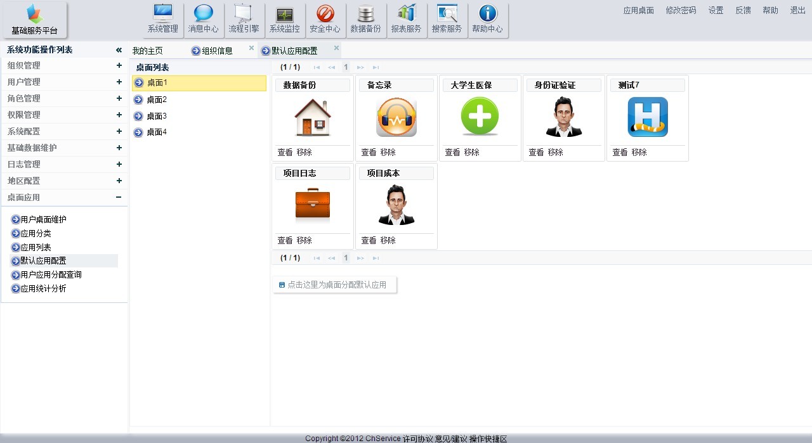
Task: Click 退出 in the top right
Action: (797, 10)
